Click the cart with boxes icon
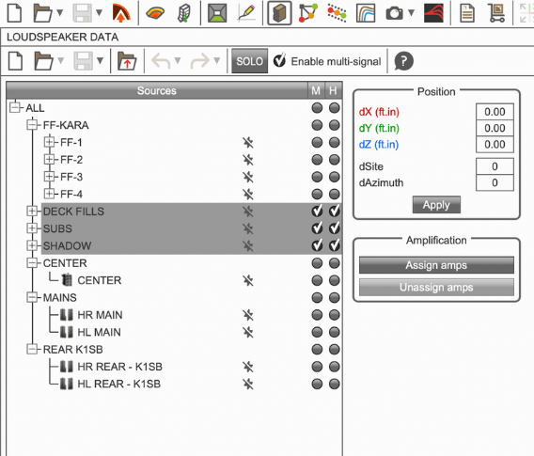The image size is (534, 456). 497,13
